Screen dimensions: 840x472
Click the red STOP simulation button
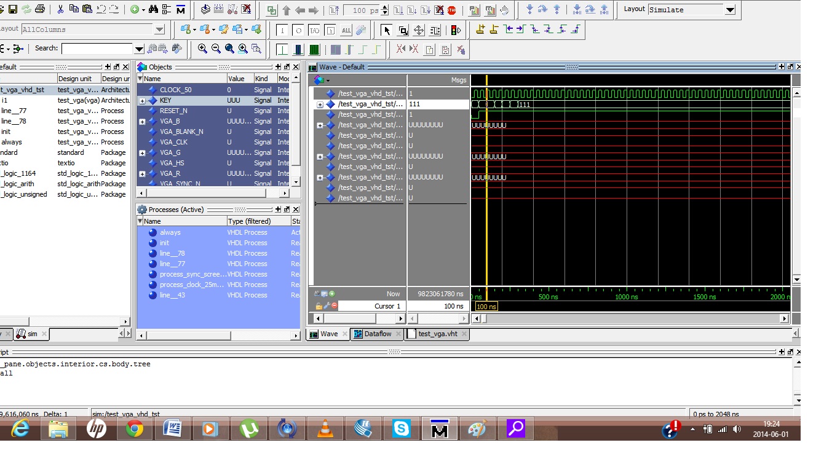pos(452,10)
